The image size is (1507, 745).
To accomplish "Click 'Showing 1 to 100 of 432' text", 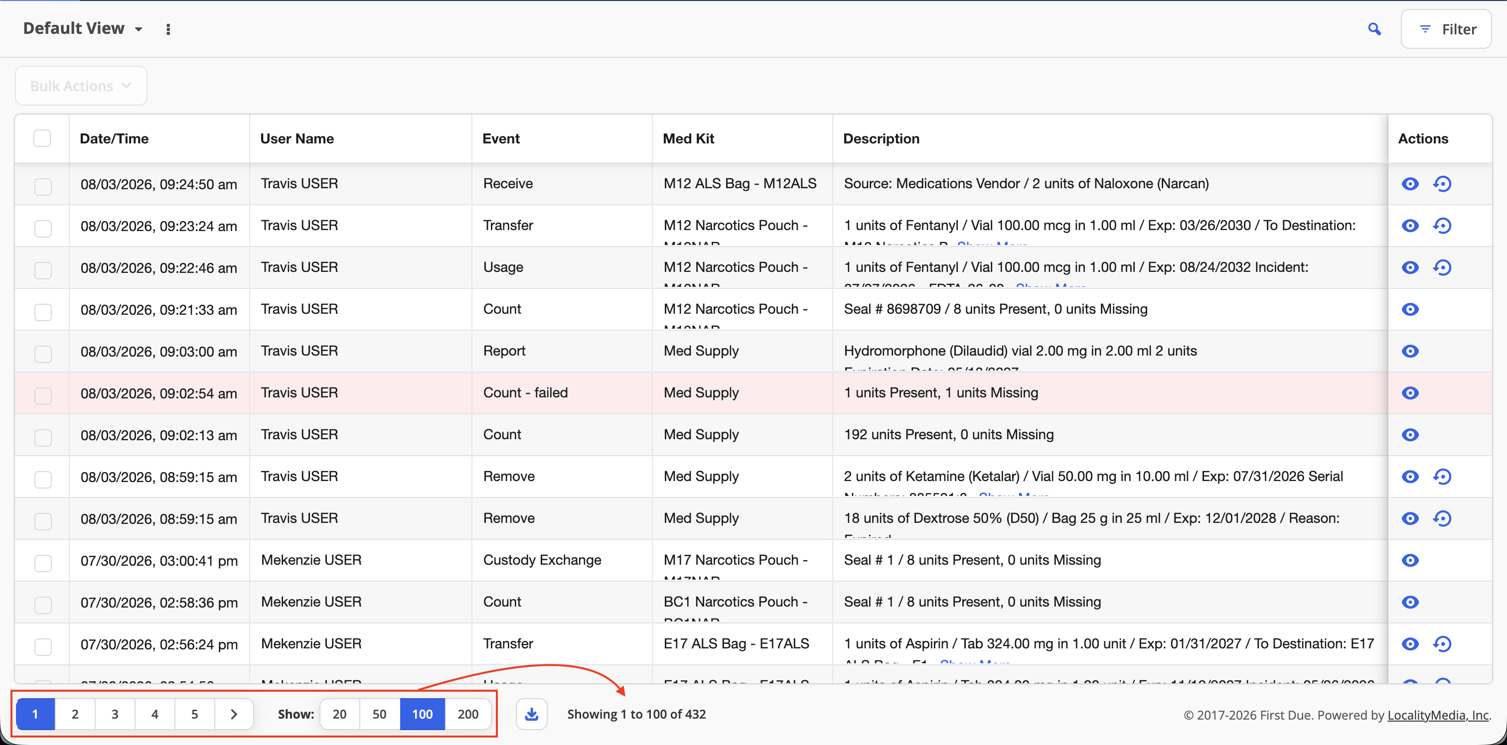I will (x=636, y=714).
